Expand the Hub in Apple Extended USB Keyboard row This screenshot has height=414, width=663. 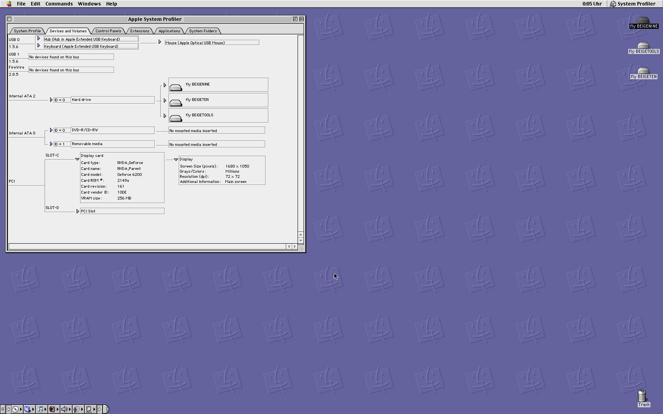point(39,39)
